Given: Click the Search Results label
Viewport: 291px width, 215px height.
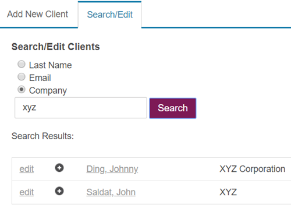Looking at the screenshot, I should tap(42, 136).
